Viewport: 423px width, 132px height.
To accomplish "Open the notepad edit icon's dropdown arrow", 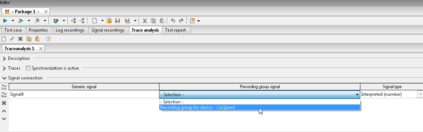I will (198, 21).
